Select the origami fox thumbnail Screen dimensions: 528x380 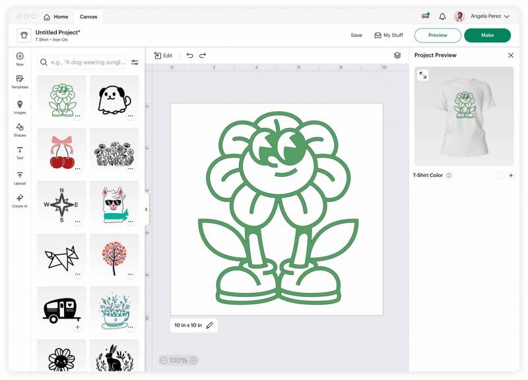click(61, 257)
